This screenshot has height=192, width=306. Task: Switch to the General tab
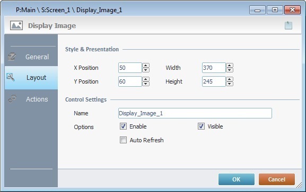(x=31, y=57)
